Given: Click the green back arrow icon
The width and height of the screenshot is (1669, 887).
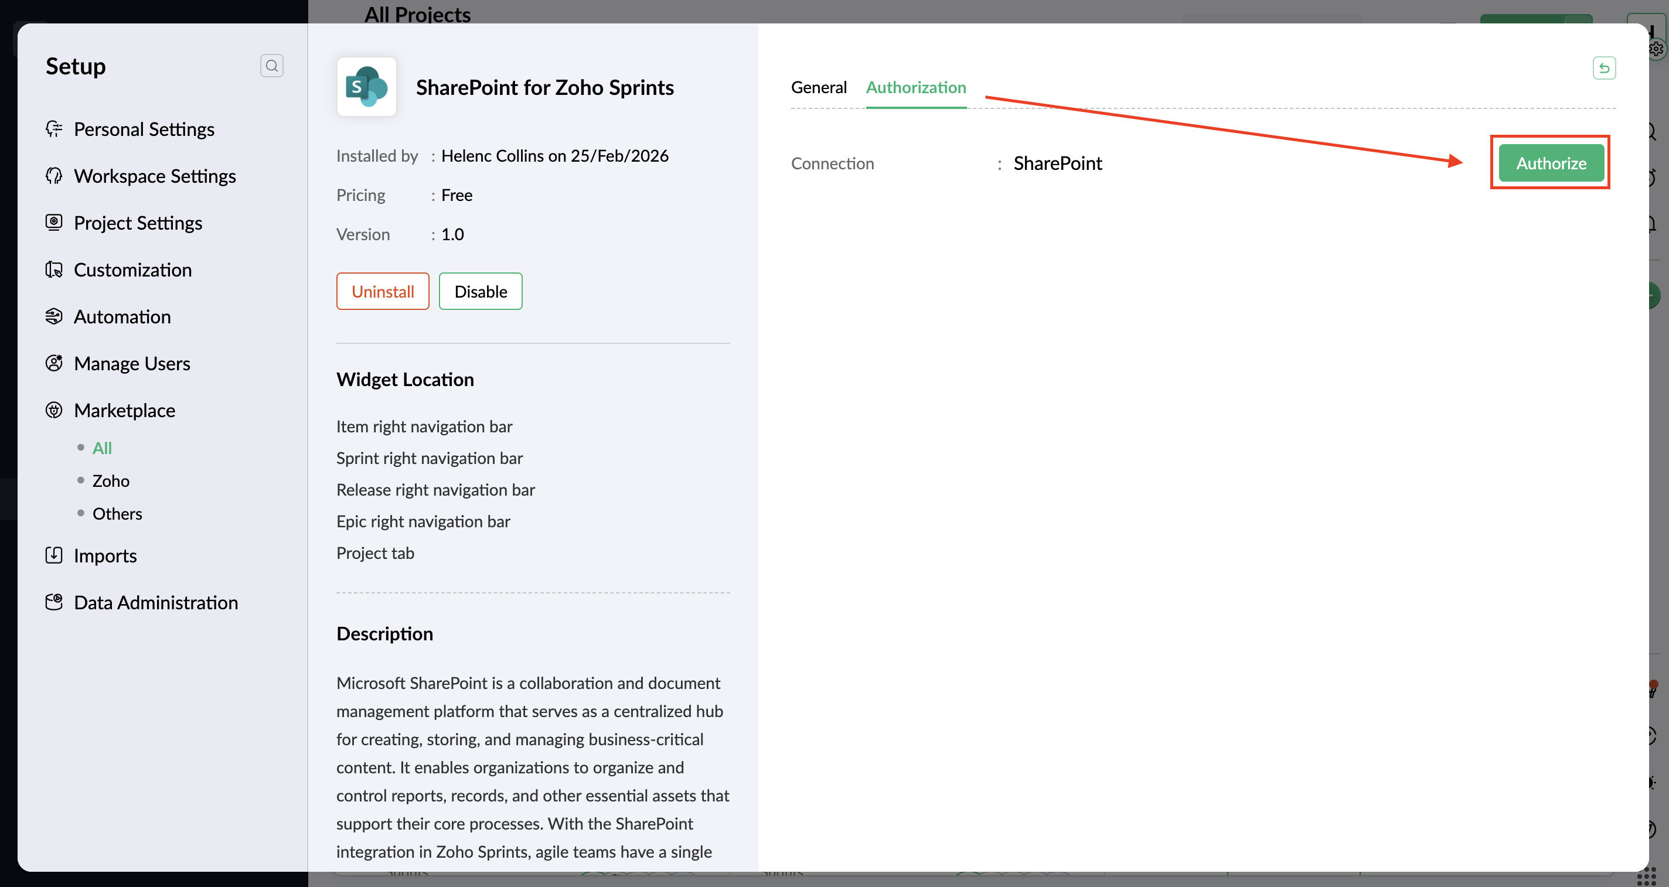Looking at the screenshot, I should pos(1603,67).
